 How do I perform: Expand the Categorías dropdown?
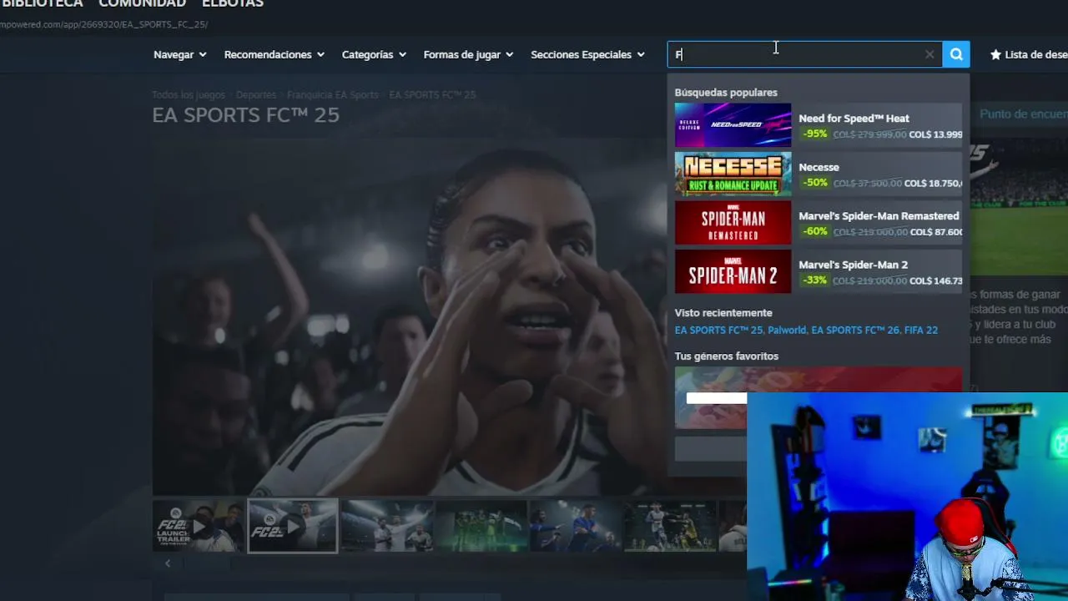(x=374, y=54)
